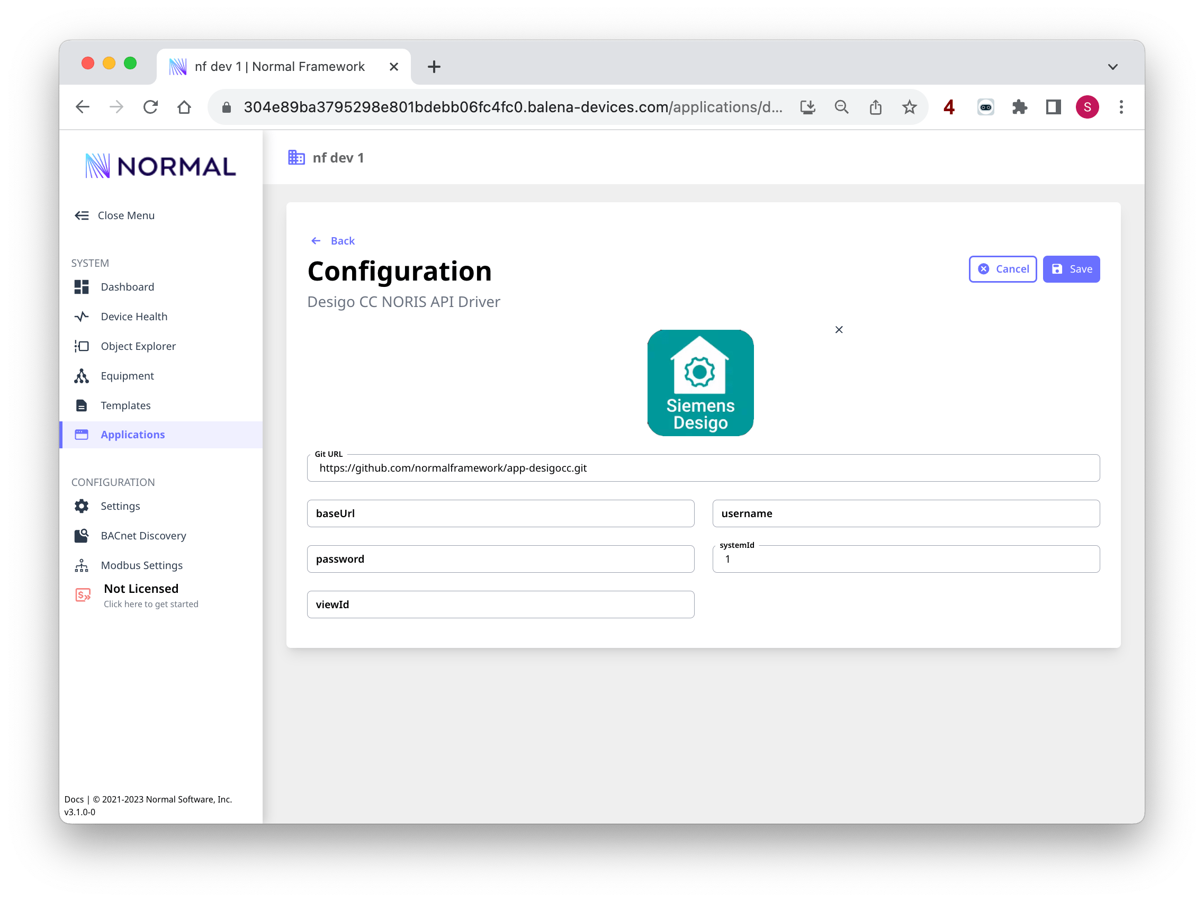Viewport: 1204px width, 902px height.
Task: Open Chrome three-dot menu
Action: pyautogui.click(x=1121, y=107)
